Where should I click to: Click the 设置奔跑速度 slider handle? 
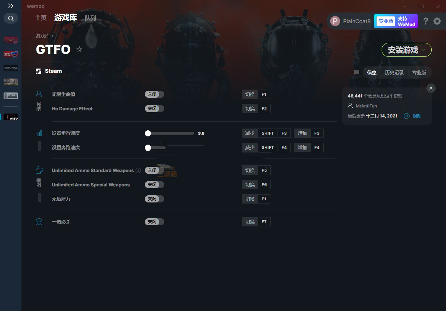pos(148,147)
